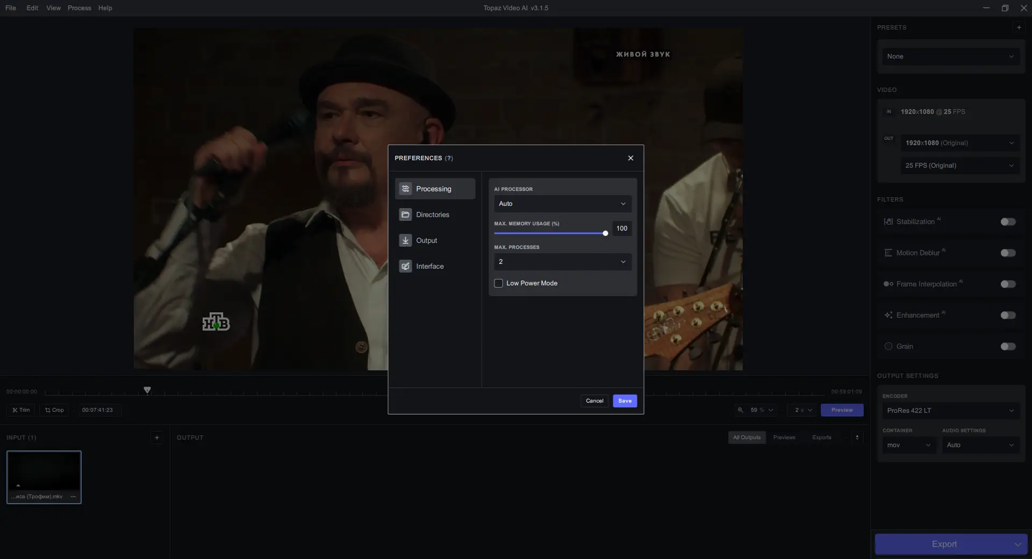Expand the 25 FPS output dropdown
This screenshot has height=559, width=1032.
pyautogui.click(x=959, y=166)
